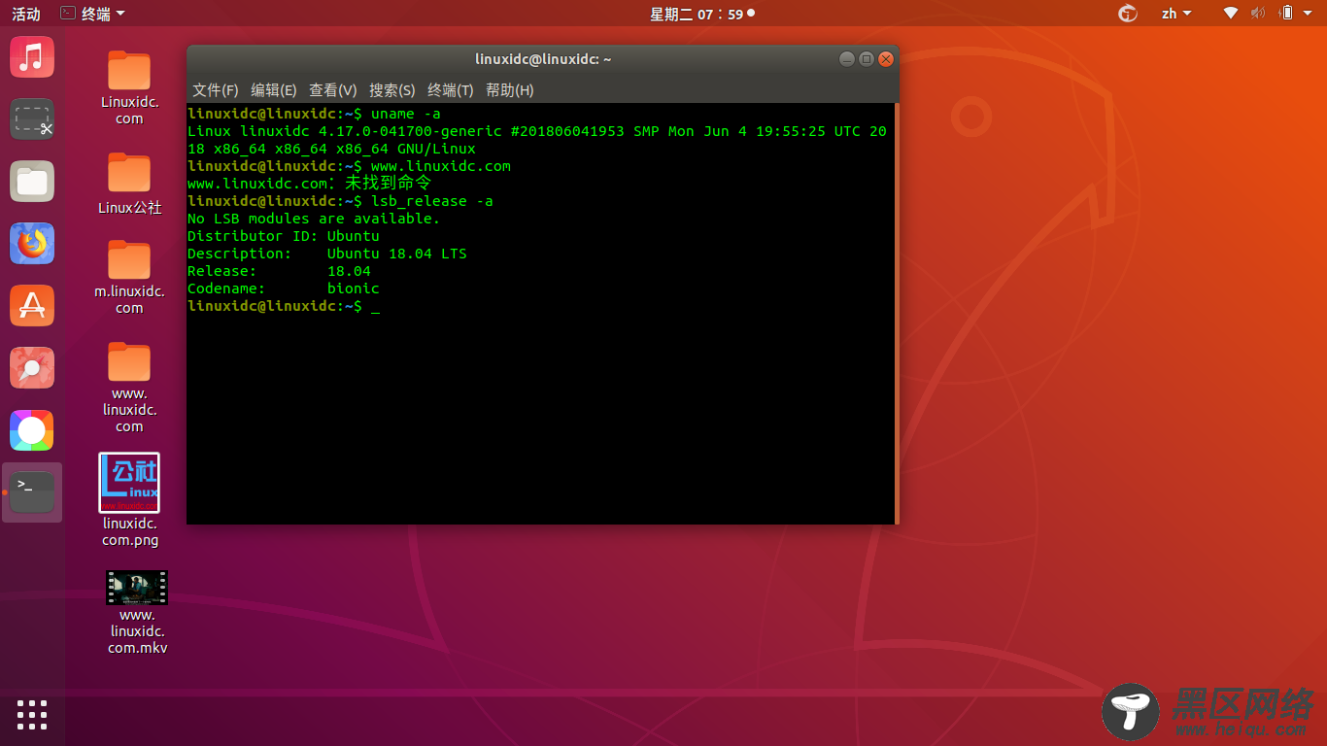
Task: Select the Terminal icon in dock
Action: pyautogui.click(x=32, y=492)
